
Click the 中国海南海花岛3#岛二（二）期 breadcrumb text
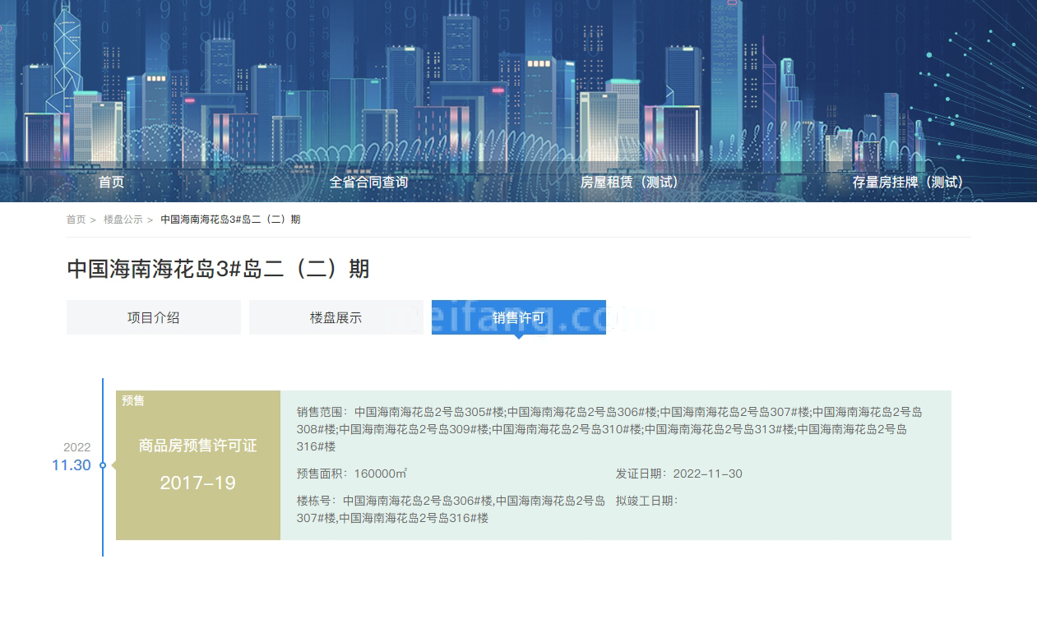pyautogui.click(x=230, y=219)
